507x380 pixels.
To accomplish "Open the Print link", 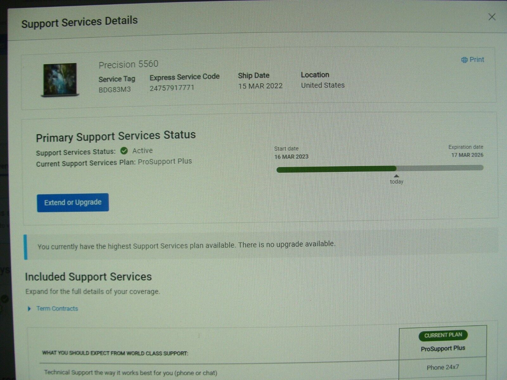I will click(x=477, y=60).
